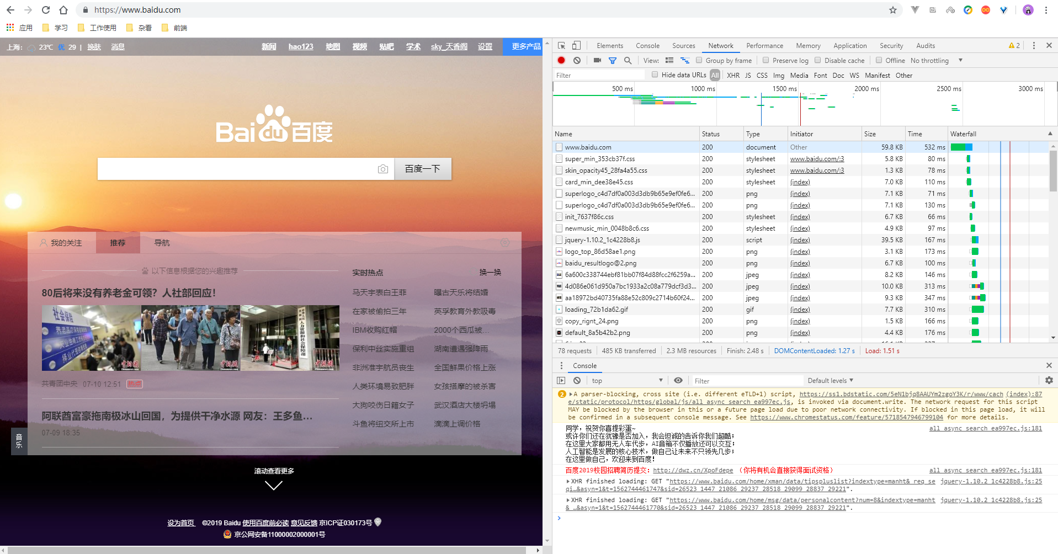
Task: Enable Preserve log checkbox
Action: tap(765, 60)
